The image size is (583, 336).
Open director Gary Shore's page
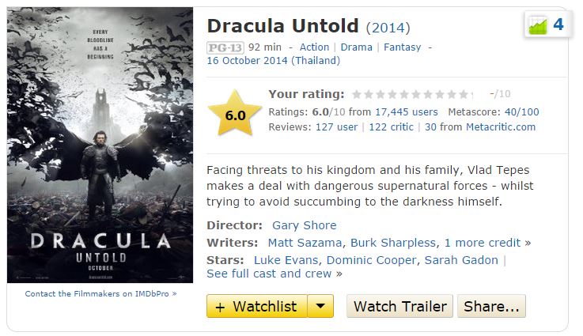pyautogui.click(x=304, y=225)
